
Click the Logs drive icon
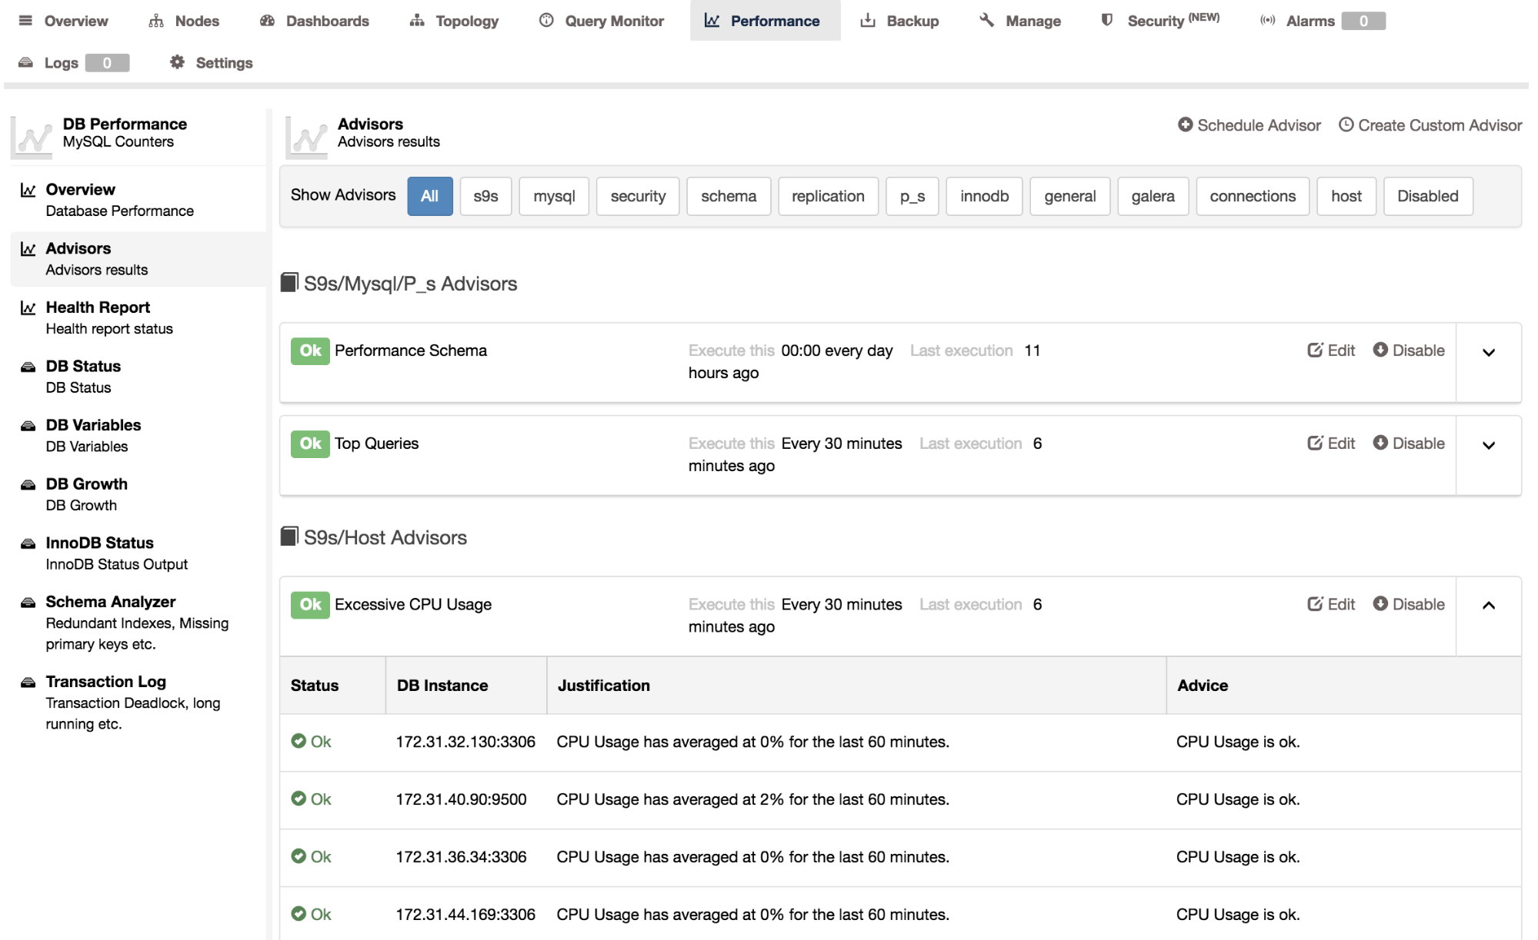(25, 63)
